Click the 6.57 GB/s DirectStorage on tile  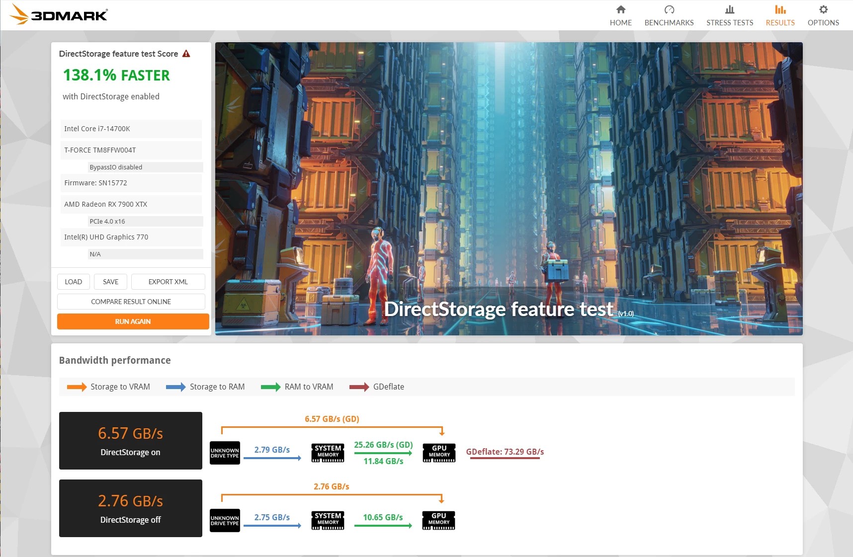[x=131, y=441]
